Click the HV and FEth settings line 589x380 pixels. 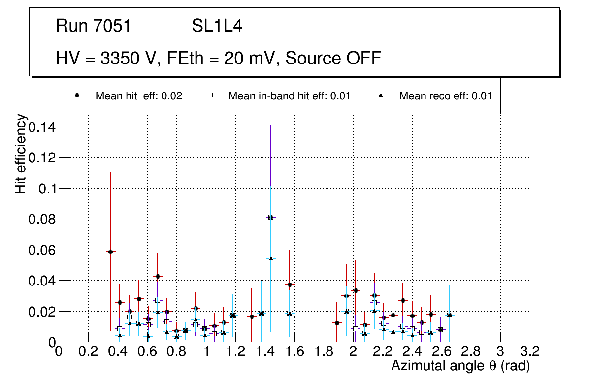tap(219, 58)
